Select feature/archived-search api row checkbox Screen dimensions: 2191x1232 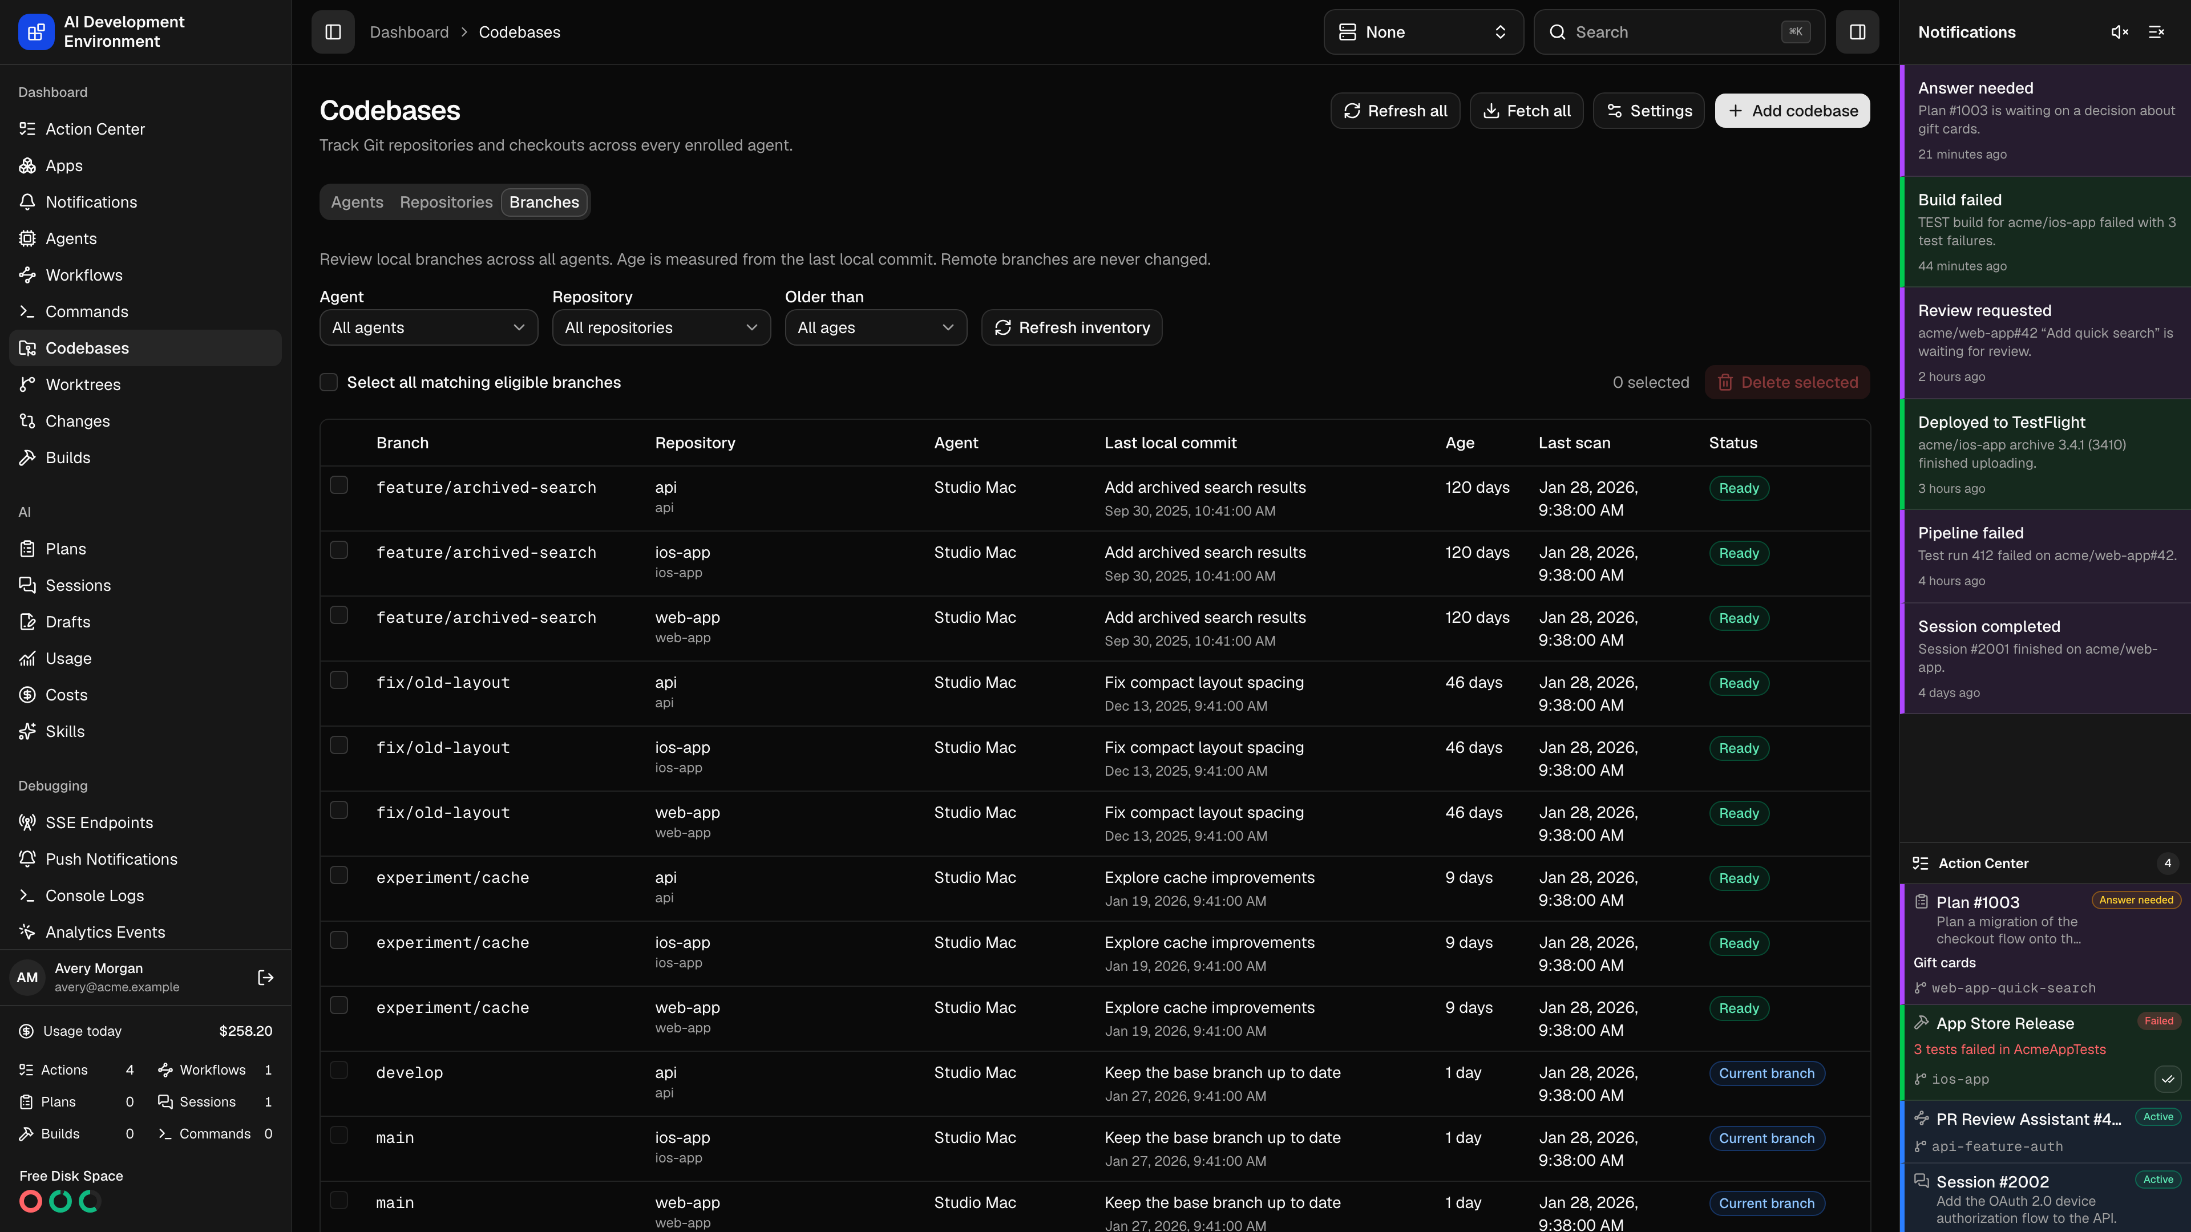click(x=338, y=485)
